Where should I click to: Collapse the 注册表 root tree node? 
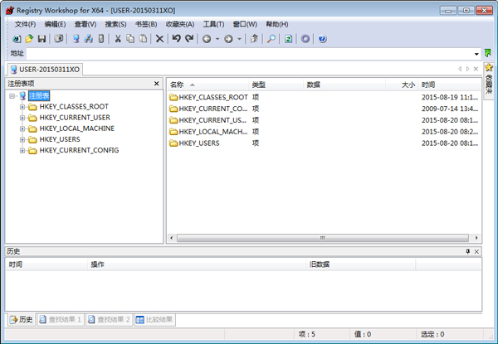[12, 96]
